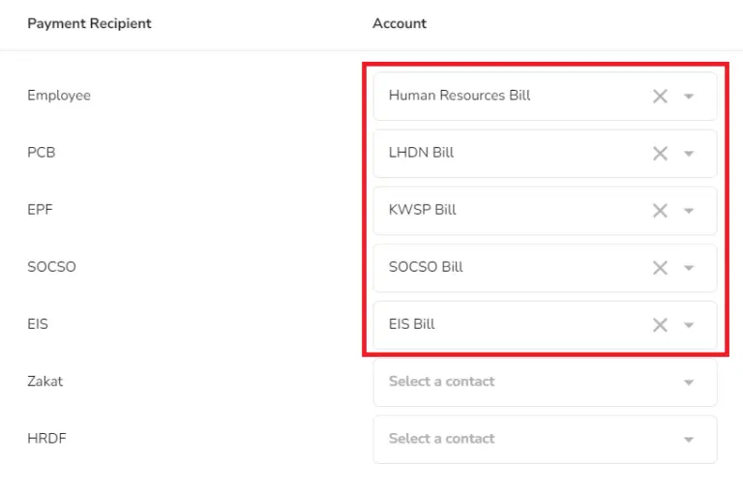Viewport: 743px width, 494px height.
Task: Click the HRDF Select a contact field
Action: pos(545,440)
